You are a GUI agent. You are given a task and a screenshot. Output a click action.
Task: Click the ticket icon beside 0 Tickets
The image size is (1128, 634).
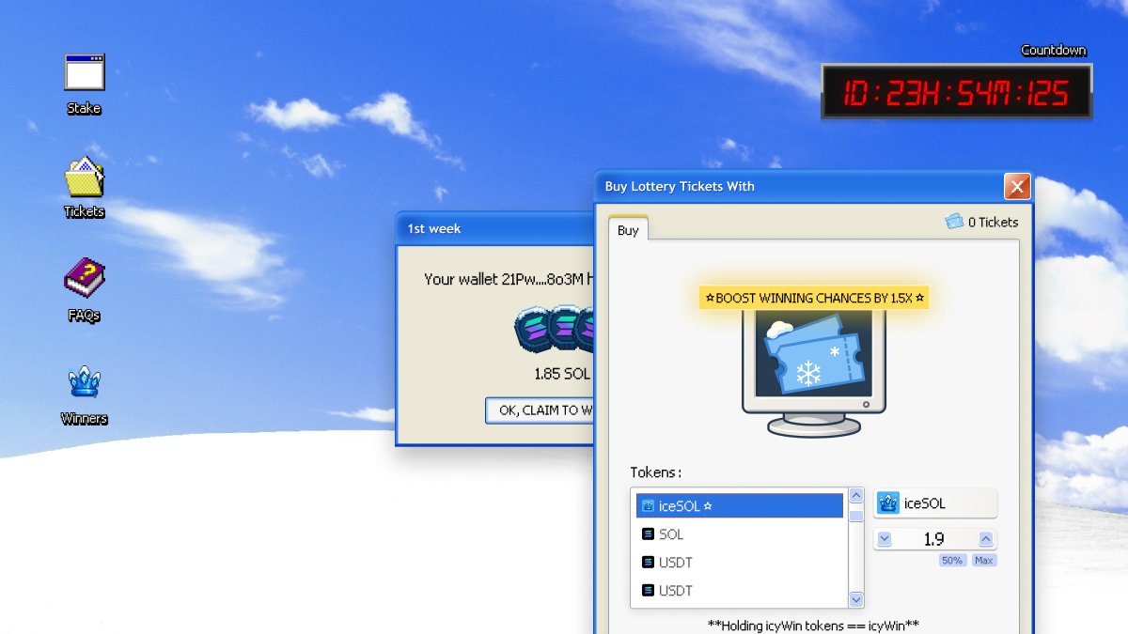pos(954,222)
